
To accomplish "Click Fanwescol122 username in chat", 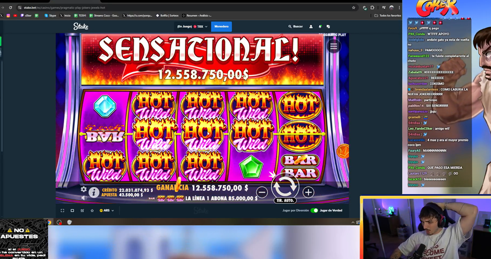I will (x=419, y=56).
